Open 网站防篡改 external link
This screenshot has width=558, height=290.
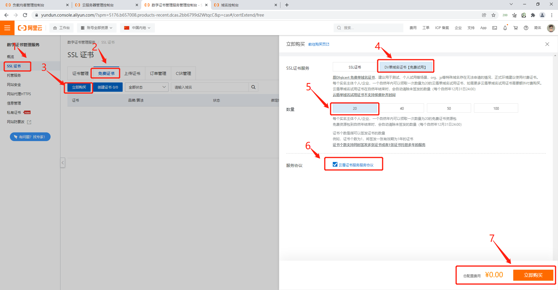pos(19,122)
